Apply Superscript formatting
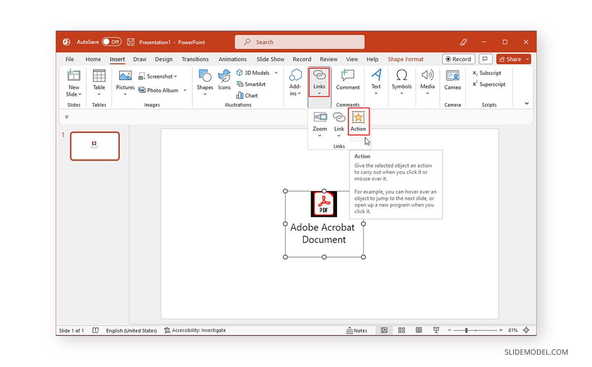This screenshot has height=367, width=592. (x=489, y=84)
